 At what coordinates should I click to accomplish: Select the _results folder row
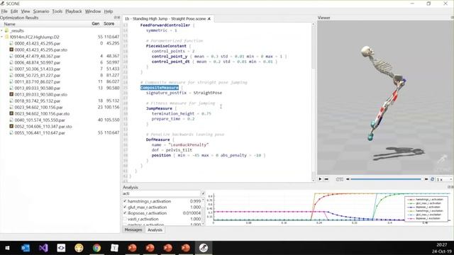pos(60,30)
